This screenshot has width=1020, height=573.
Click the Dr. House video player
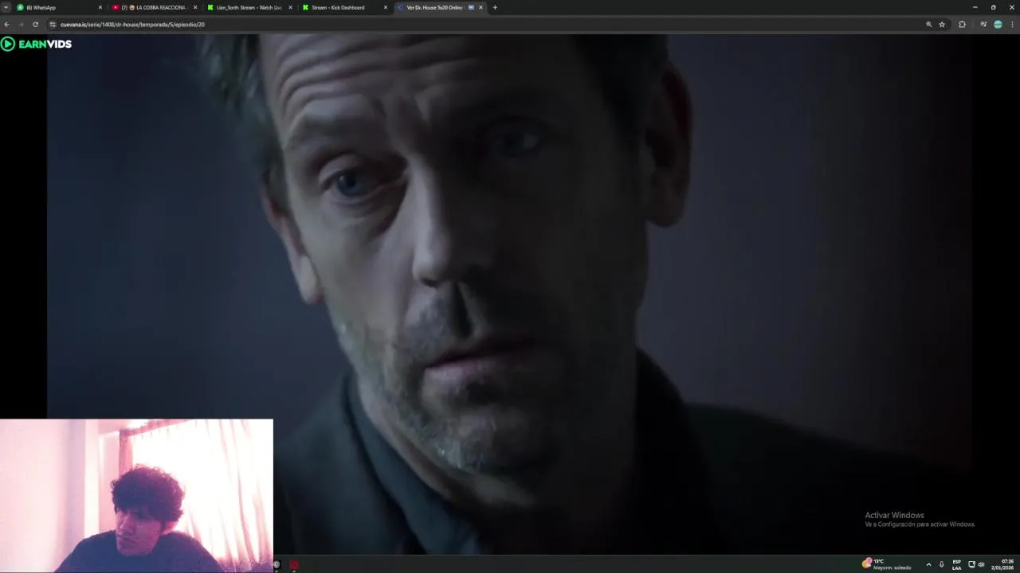510,294
